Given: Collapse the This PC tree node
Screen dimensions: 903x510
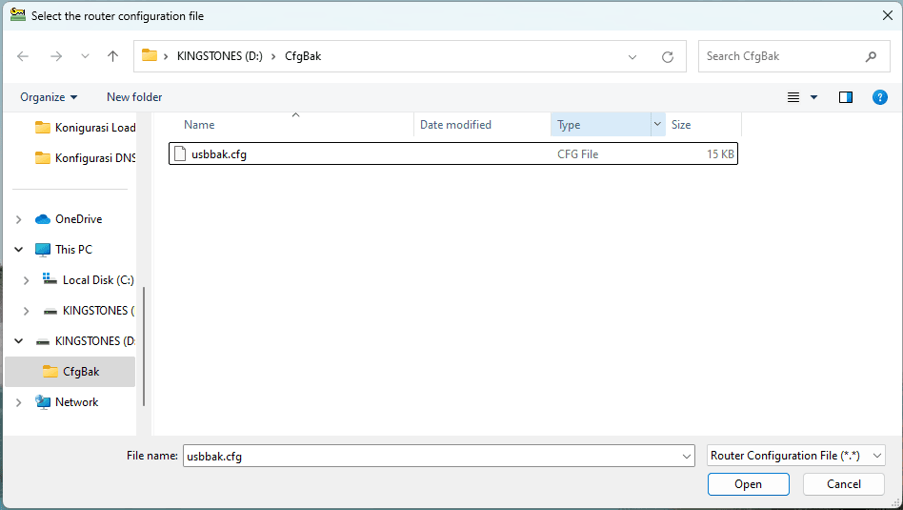Looking at the screenshot, I should [x=19, y=250].
